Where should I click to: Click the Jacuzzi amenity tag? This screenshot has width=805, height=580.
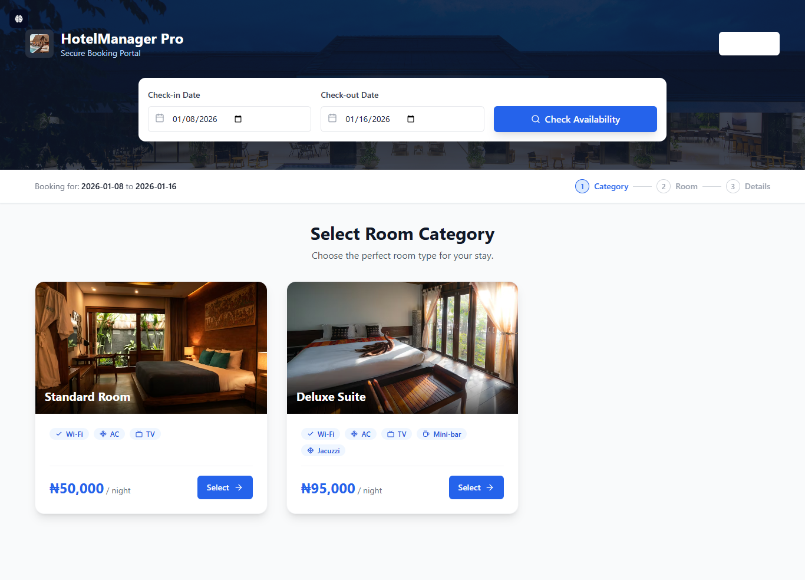(323, 450)
